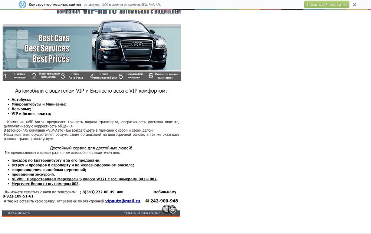Viewport: 371px width, 234px height.
Task: Click footer phone 'ТЕЛЕФОН: 8 (343) 222-00-51'
Action: (143, 213)
